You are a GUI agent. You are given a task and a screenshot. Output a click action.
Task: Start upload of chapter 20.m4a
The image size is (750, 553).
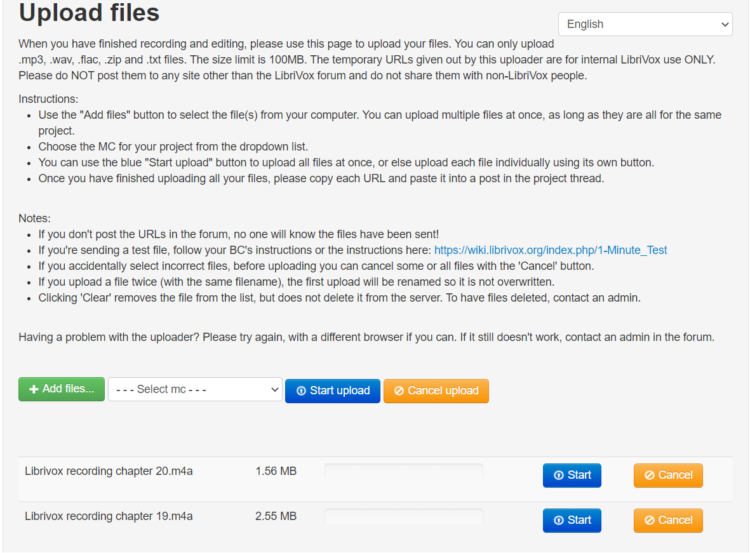[x=572, y=475]
